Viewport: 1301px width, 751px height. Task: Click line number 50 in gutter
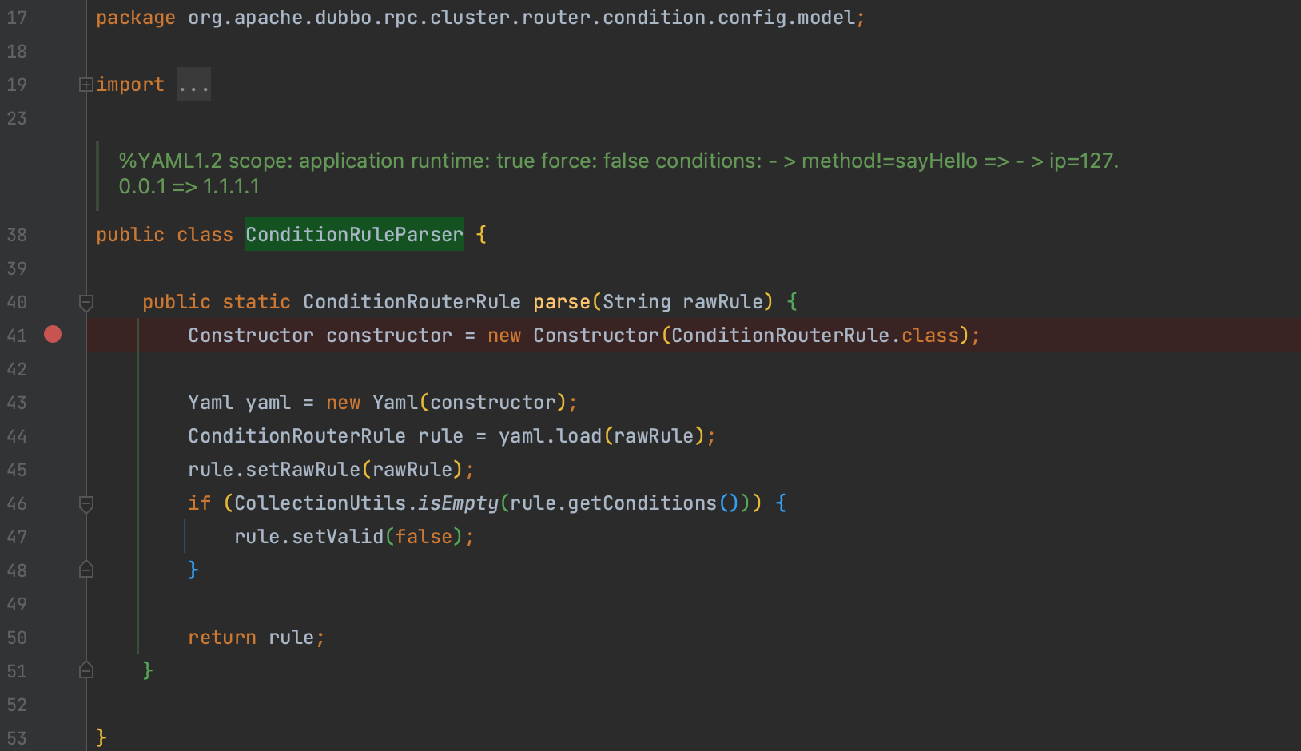(x=17, y=638)
